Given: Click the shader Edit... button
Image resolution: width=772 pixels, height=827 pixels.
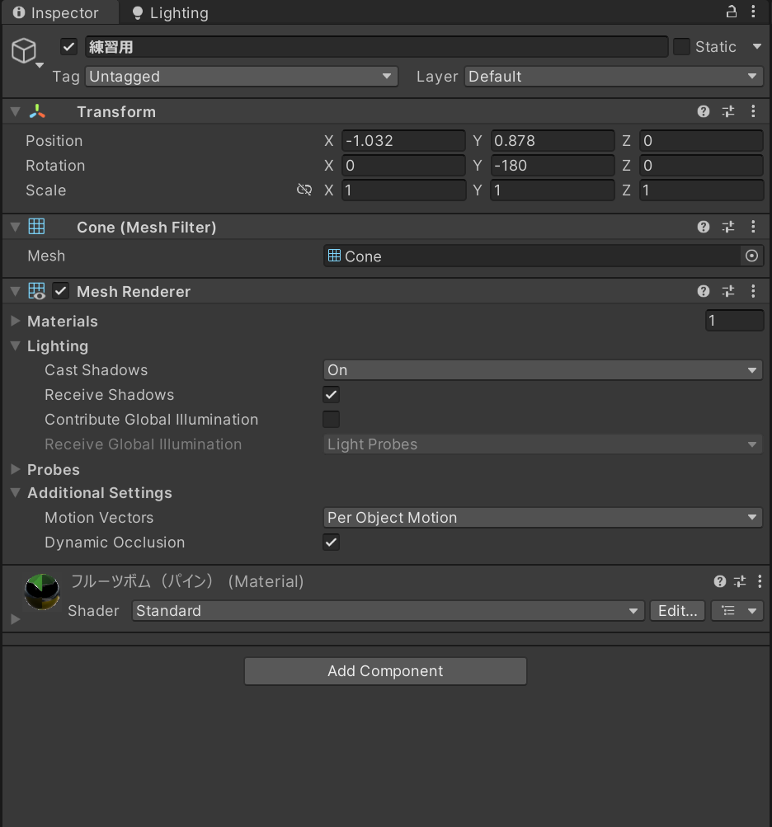Looking at the screenshot, I should pyautogui.click(x=678, y=611).
